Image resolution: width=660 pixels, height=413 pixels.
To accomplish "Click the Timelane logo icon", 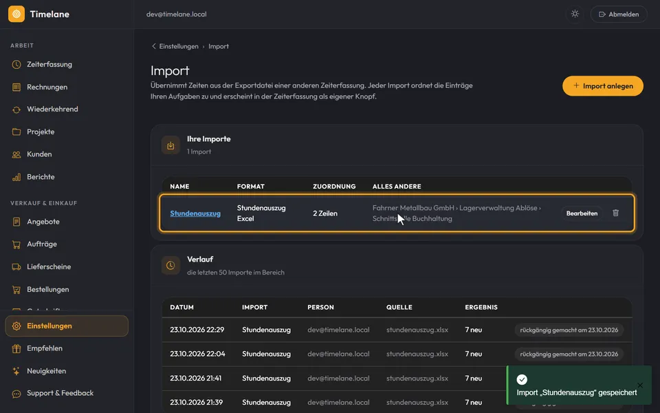I will [x=16, y=14].
